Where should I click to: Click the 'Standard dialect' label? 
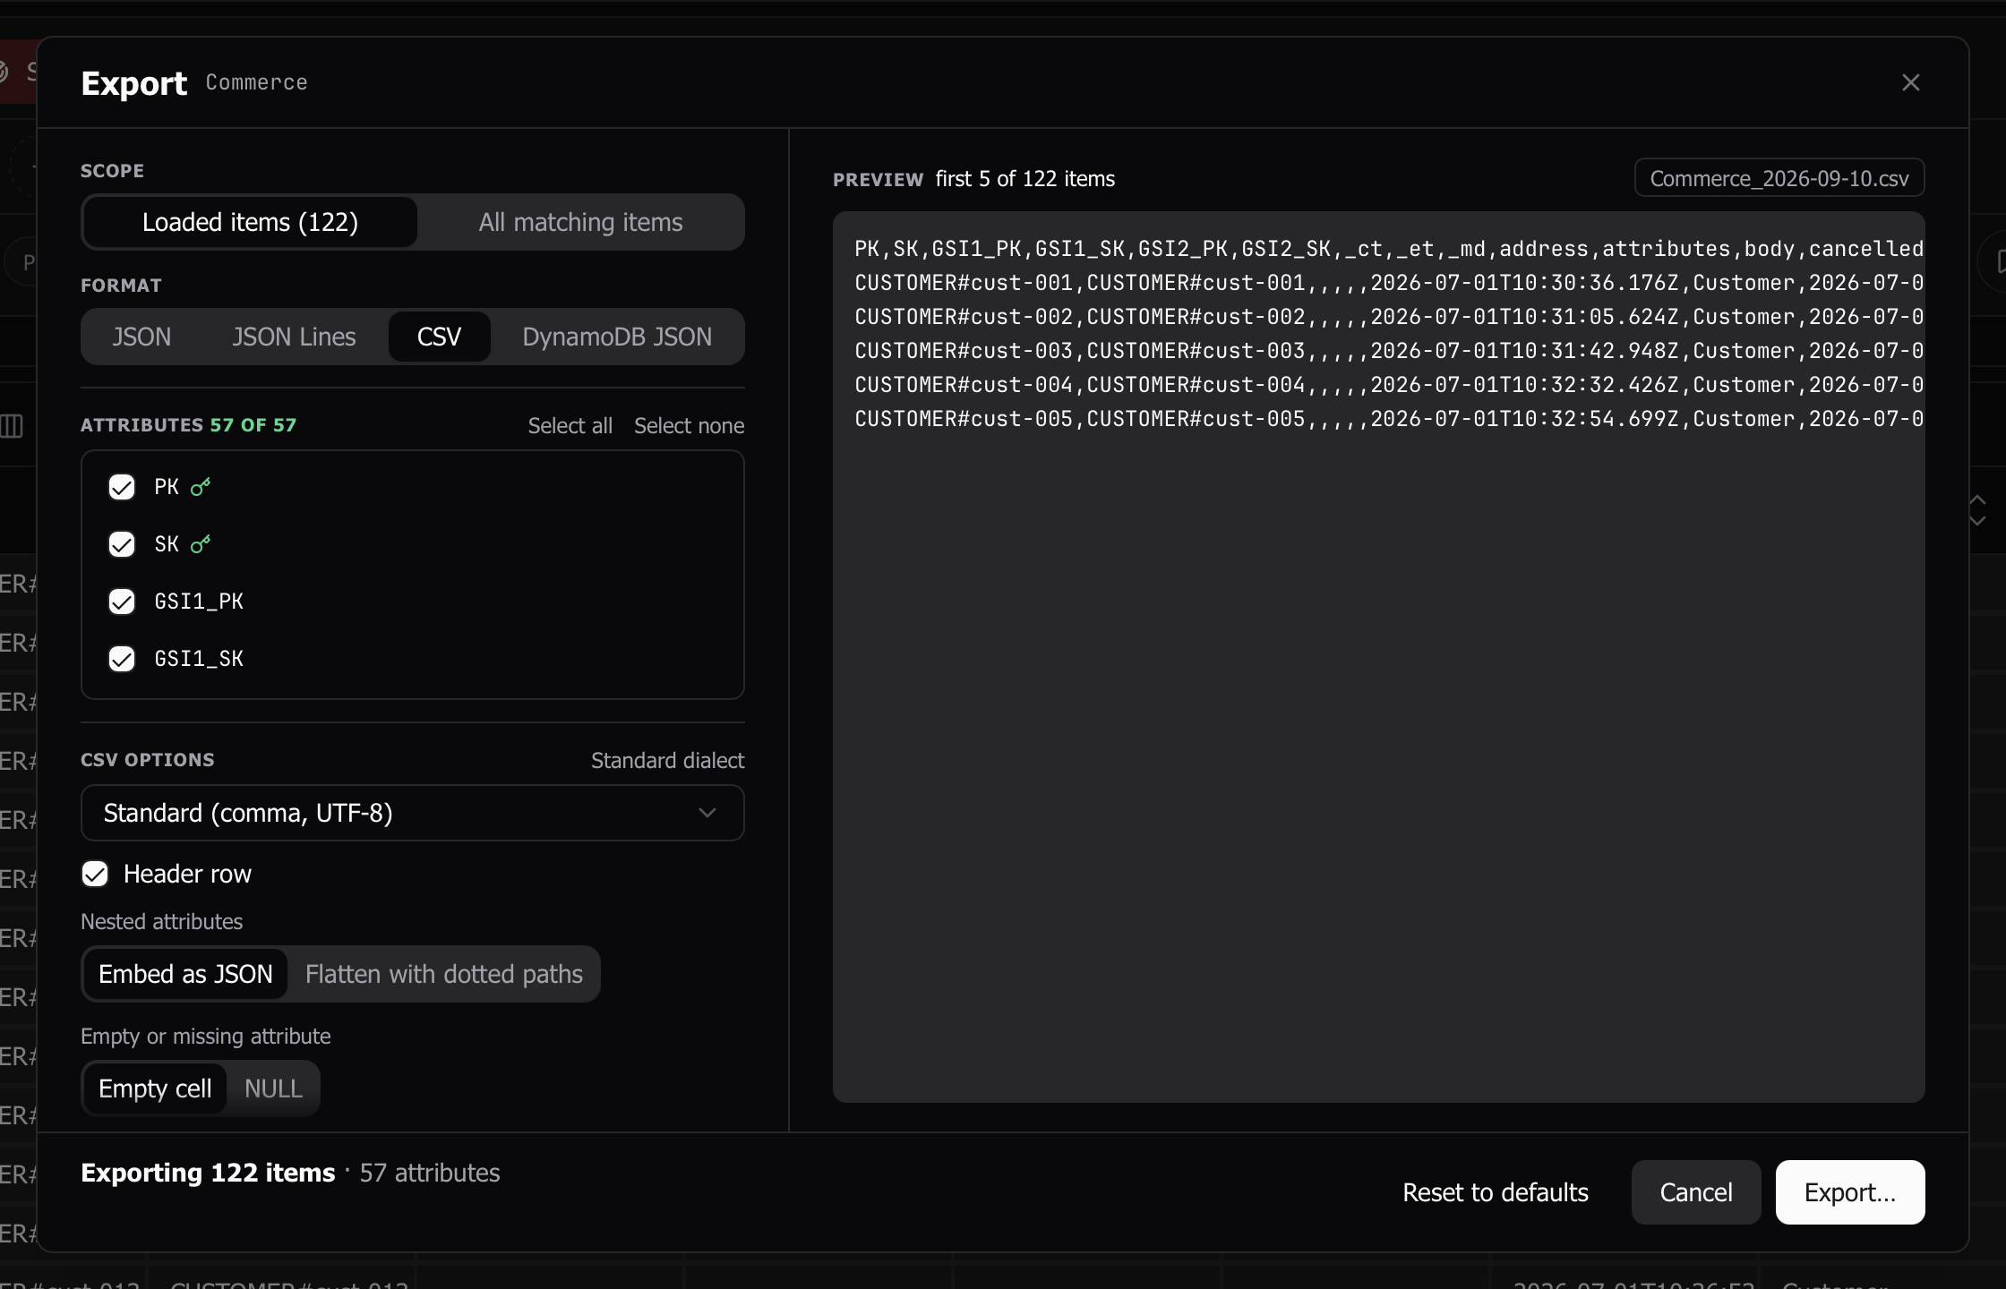point(667,761)
